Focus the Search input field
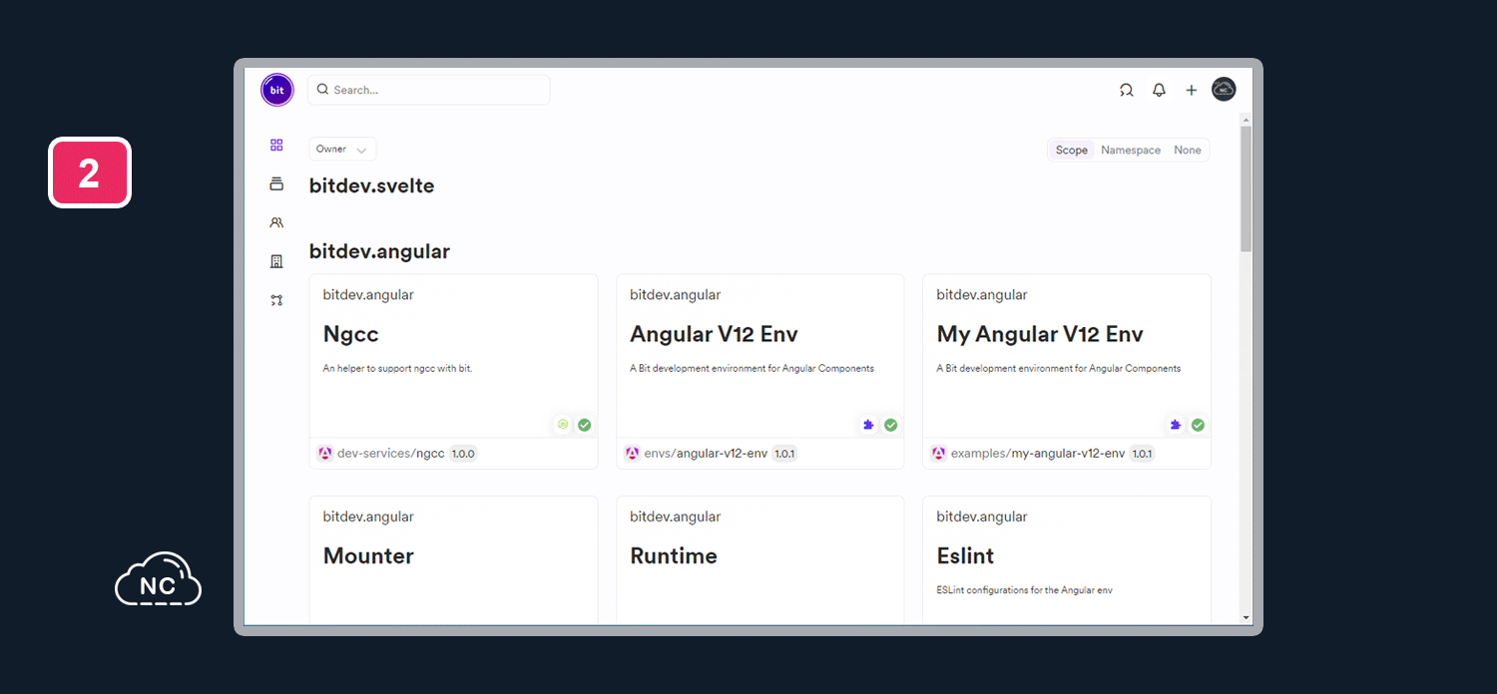This screenshot has width=1497, height=694. [429, 90]
